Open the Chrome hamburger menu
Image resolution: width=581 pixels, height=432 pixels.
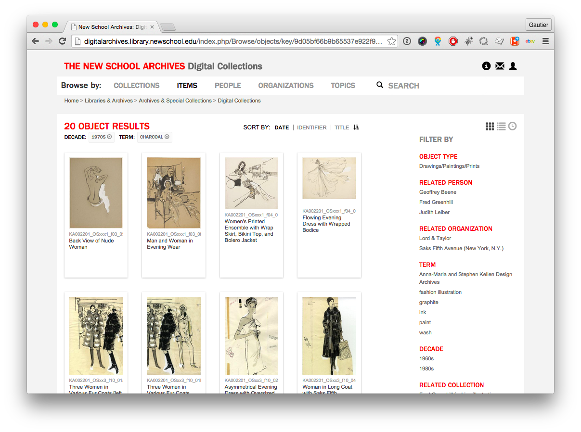tap(545, 41)
